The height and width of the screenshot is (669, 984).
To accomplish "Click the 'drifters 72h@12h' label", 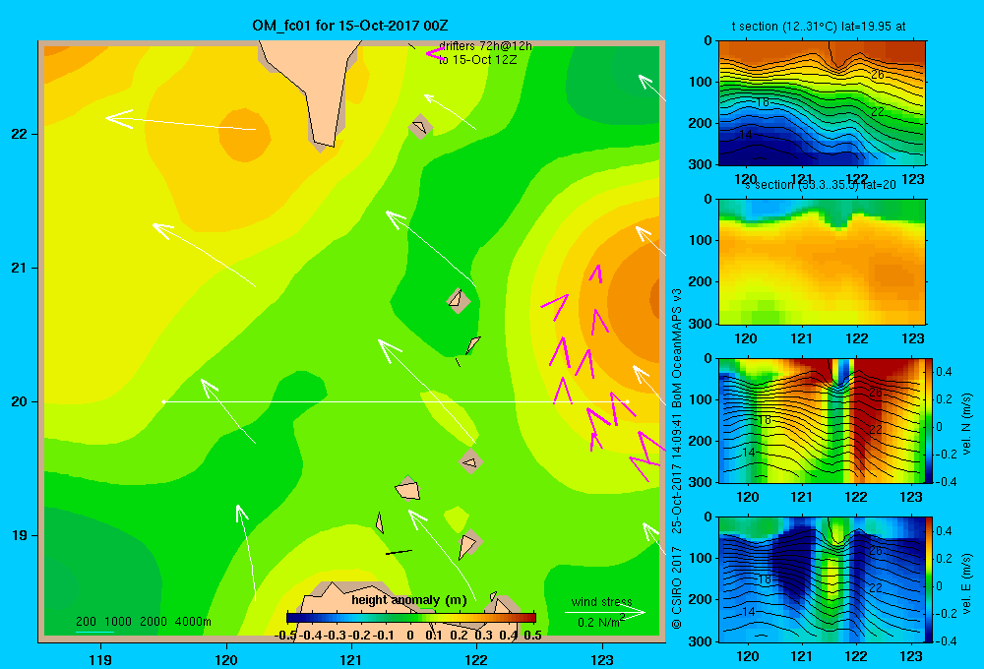I will pos(485,46).
